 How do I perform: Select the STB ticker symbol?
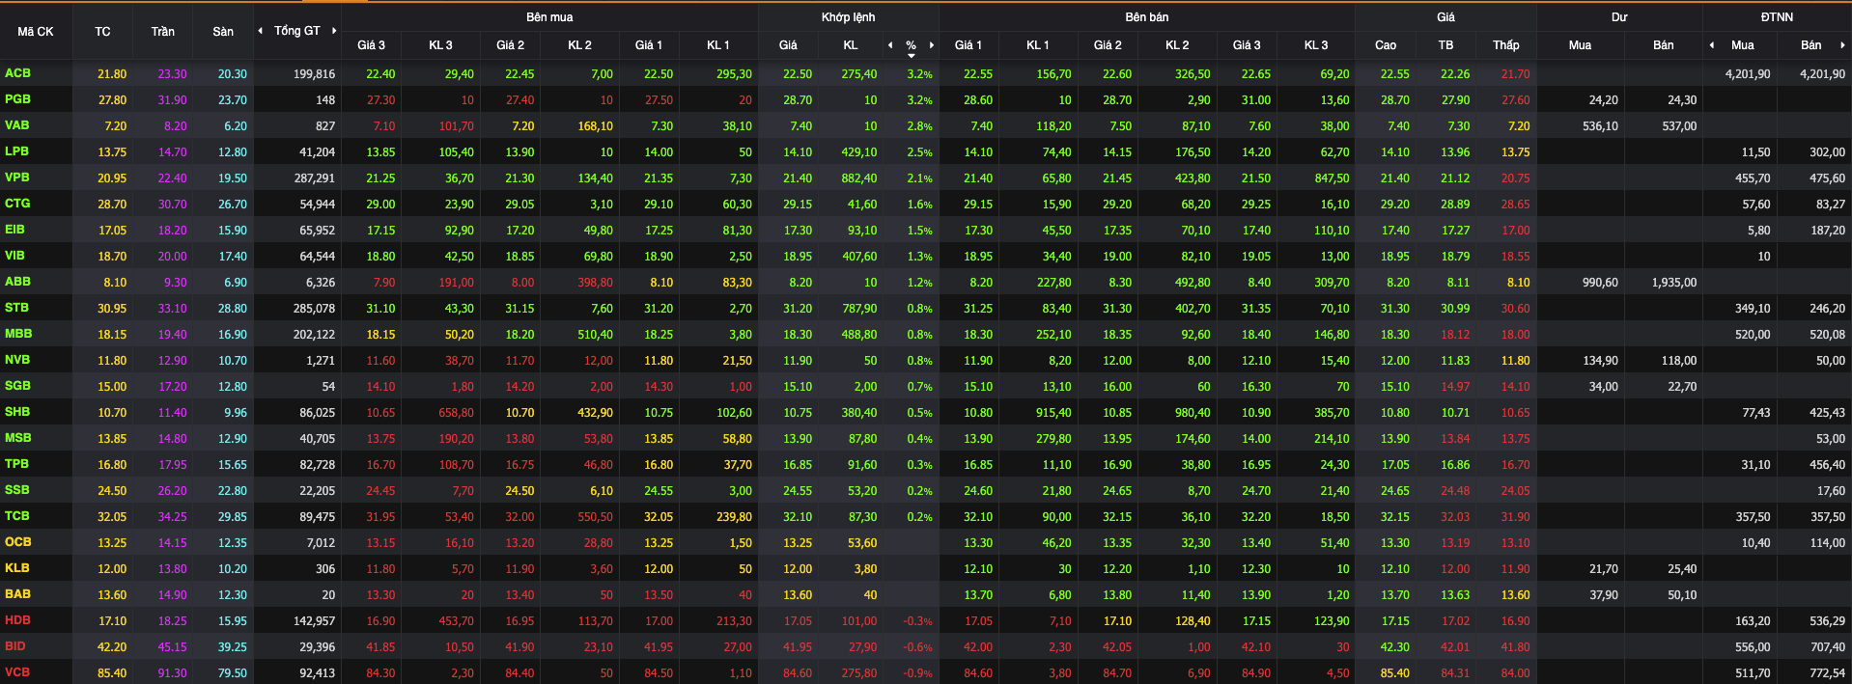16,308
